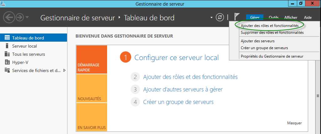Viewport: 321px width, 134px height.
Task: Open dropdown arrow left of refresh
Action: click(211, 18)
